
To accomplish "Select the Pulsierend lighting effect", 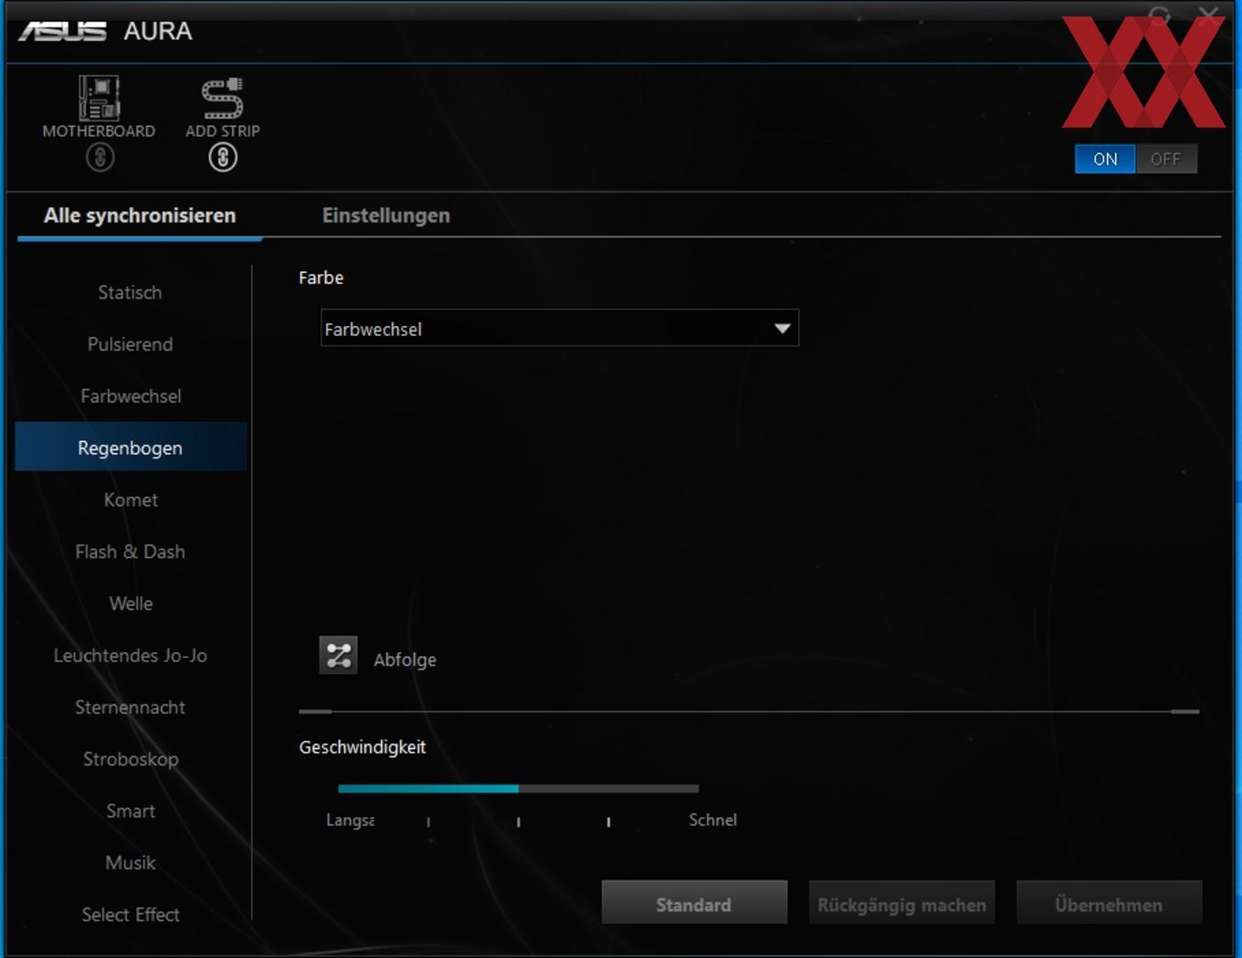I will click(x=130, y=344).
